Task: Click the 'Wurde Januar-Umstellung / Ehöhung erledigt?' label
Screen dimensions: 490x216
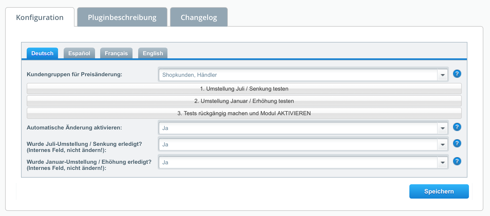Action: tap(89, 165)
